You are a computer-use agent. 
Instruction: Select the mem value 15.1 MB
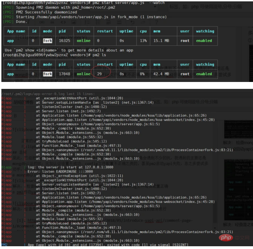161,41
